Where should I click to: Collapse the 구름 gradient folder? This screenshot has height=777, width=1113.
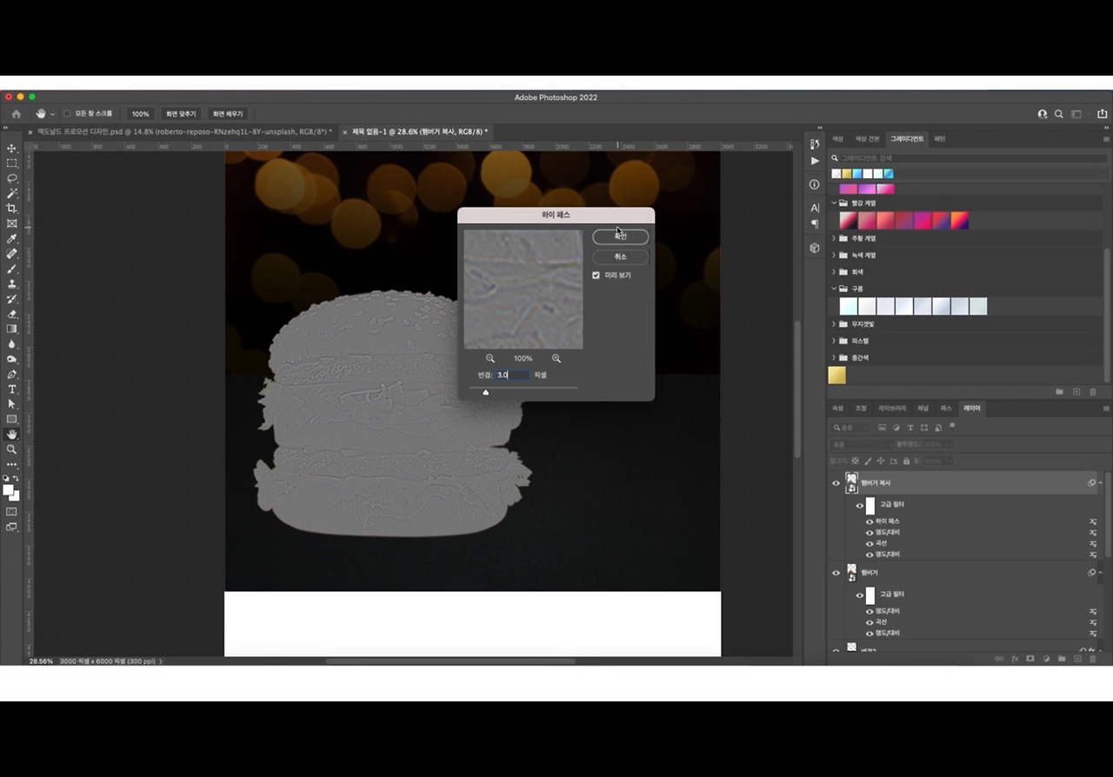point(834,289)
